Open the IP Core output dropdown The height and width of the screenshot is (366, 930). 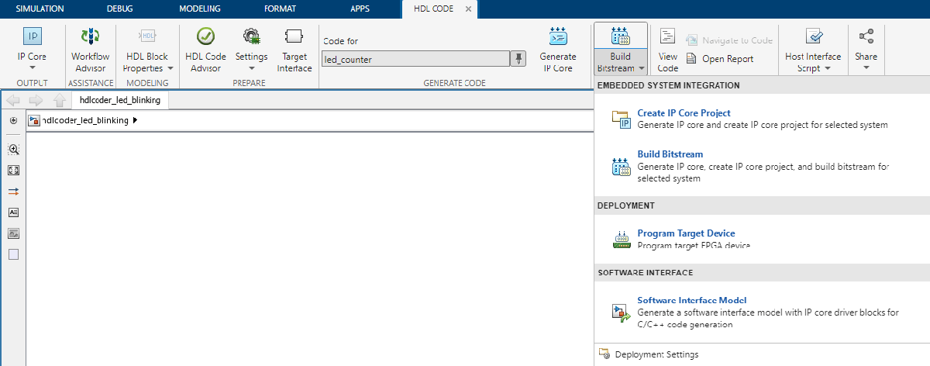point(33,50)
